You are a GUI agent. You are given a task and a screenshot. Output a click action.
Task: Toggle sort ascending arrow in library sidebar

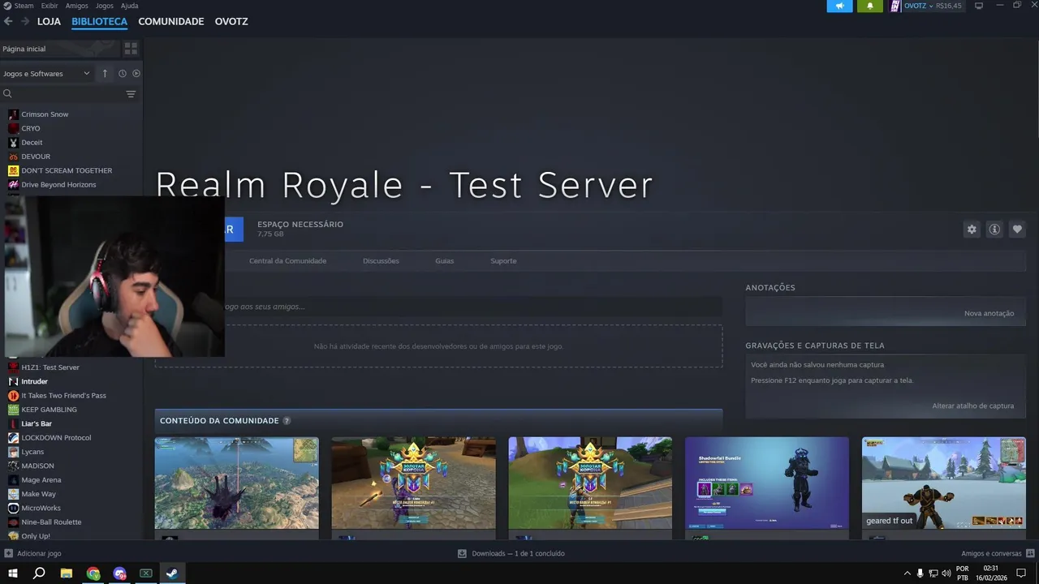[105, 73]
